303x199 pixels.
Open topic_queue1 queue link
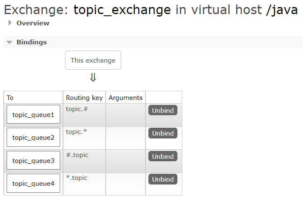coord(33,114)
